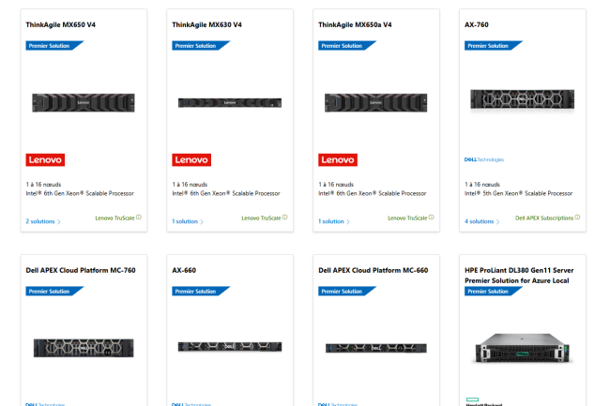Click the Lenovo logo on ThinkAgile MX630 V4 card
Viewport: 610px width, 406px height.
191,159
